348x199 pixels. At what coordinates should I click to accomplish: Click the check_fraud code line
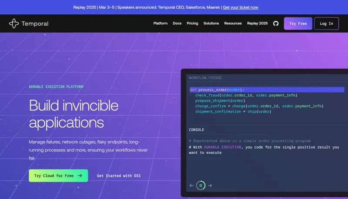(246, 95)
